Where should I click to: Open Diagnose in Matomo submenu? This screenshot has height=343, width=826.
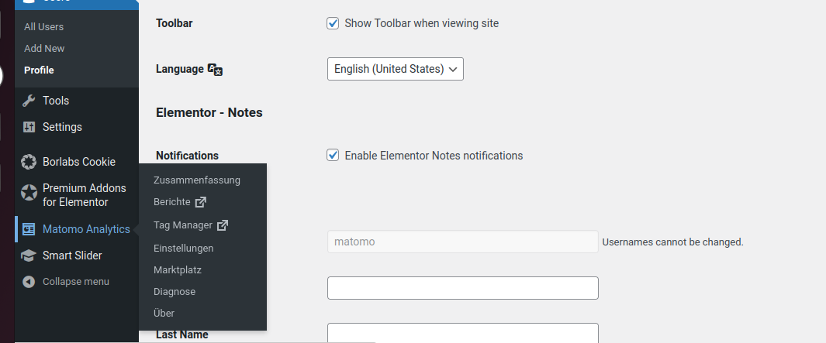pyautogui.click(x=175, y=291)
